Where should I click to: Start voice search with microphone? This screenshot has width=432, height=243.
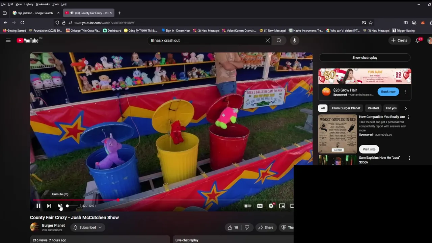(x=295, y=40)
